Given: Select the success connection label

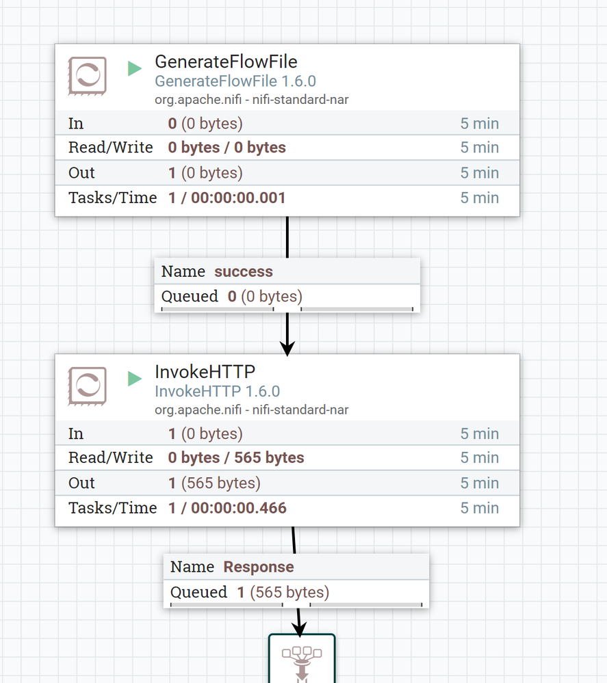Looking at the screenshot, I should tap(243, 271).
